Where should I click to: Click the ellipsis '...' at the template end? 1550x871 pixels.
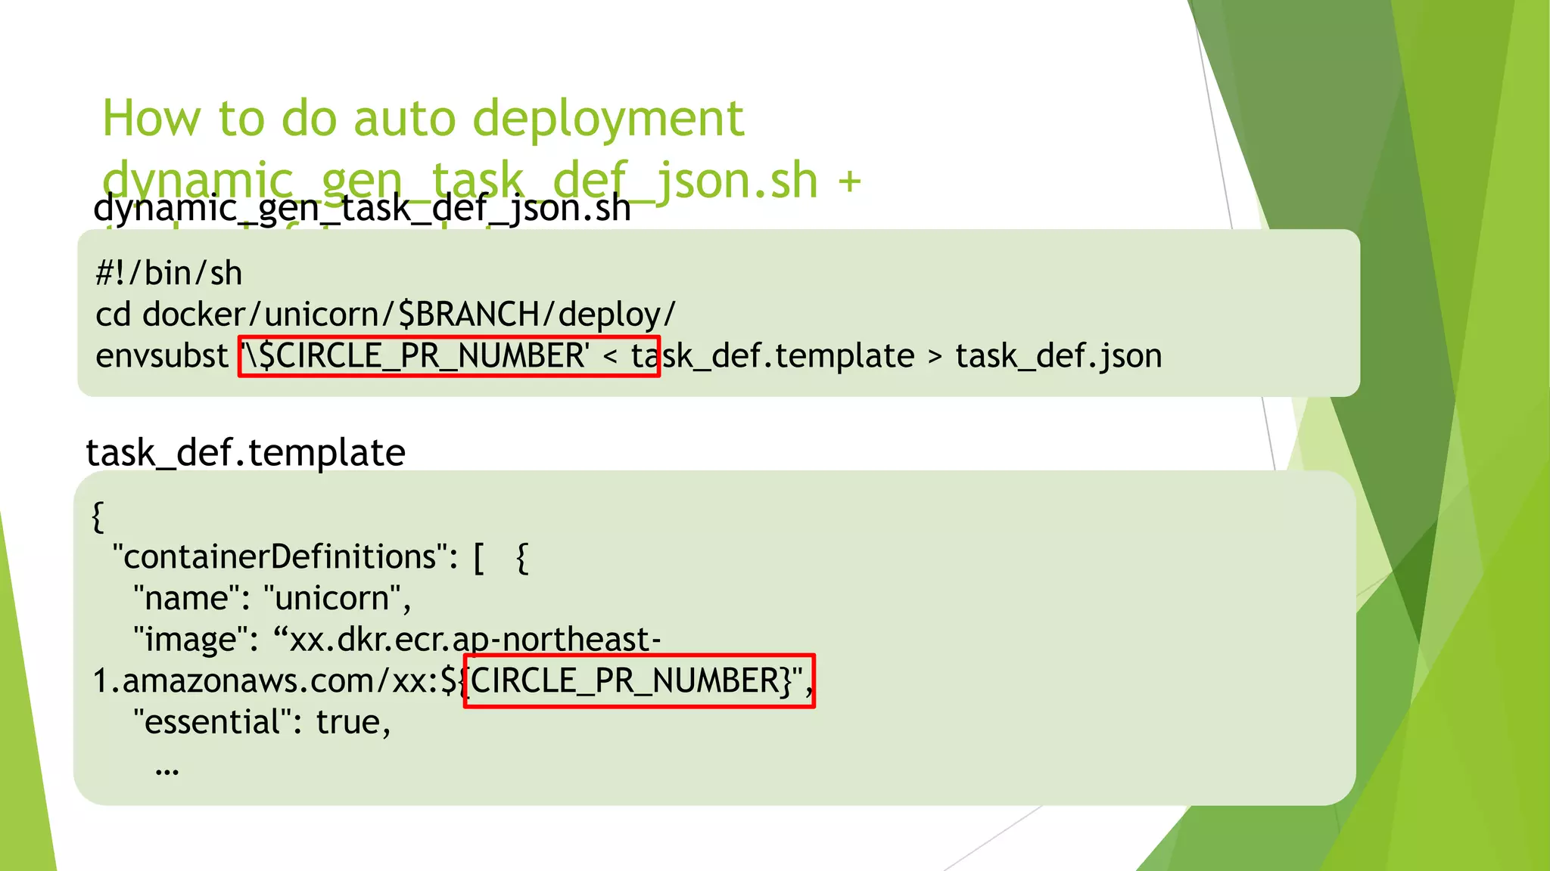(167, 772)
